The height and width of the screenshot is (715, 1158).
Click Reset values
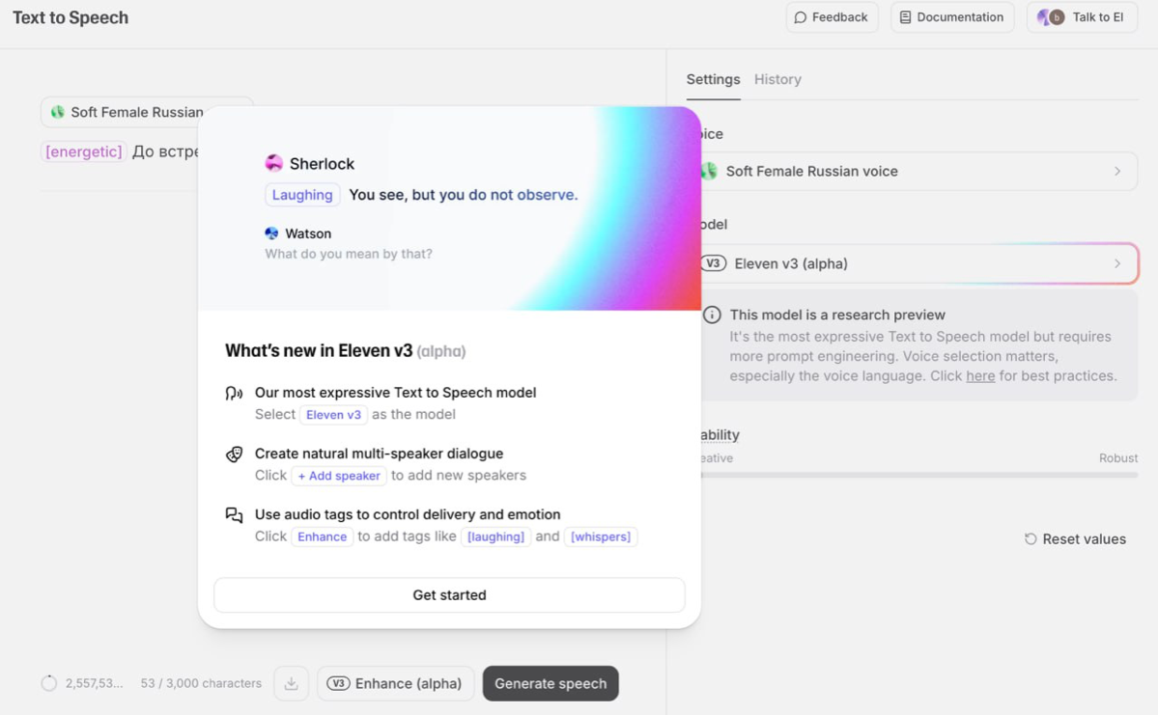pyautogui.click(x=1075, y=539)
